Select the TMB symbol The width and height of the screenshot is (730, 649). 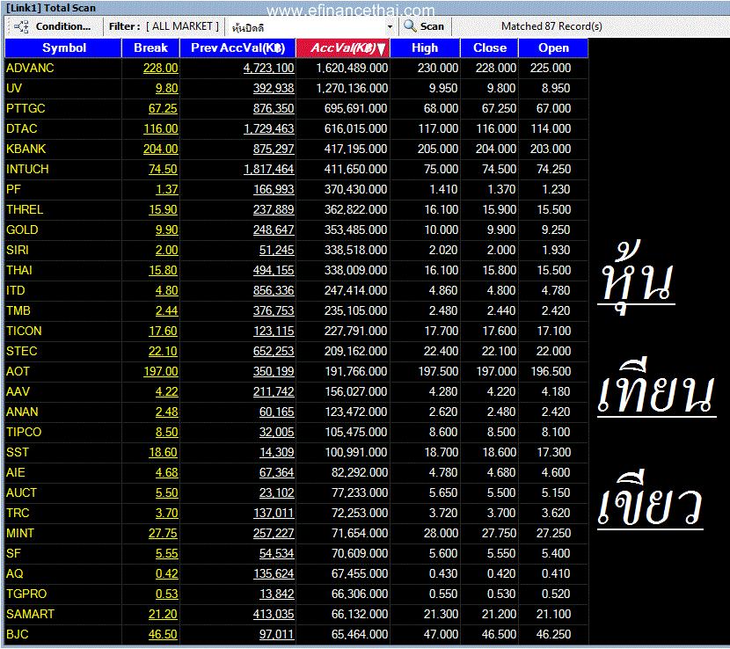pos(18,311)
